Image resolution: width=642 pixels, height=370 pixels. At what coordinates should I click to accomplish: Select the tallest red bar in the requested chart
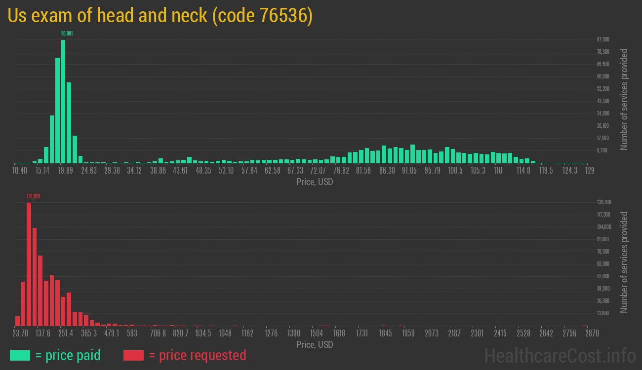tap(29, 264)
